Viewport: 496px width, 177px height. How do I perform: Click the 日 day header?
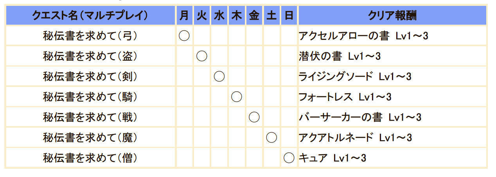coord(289,16)
